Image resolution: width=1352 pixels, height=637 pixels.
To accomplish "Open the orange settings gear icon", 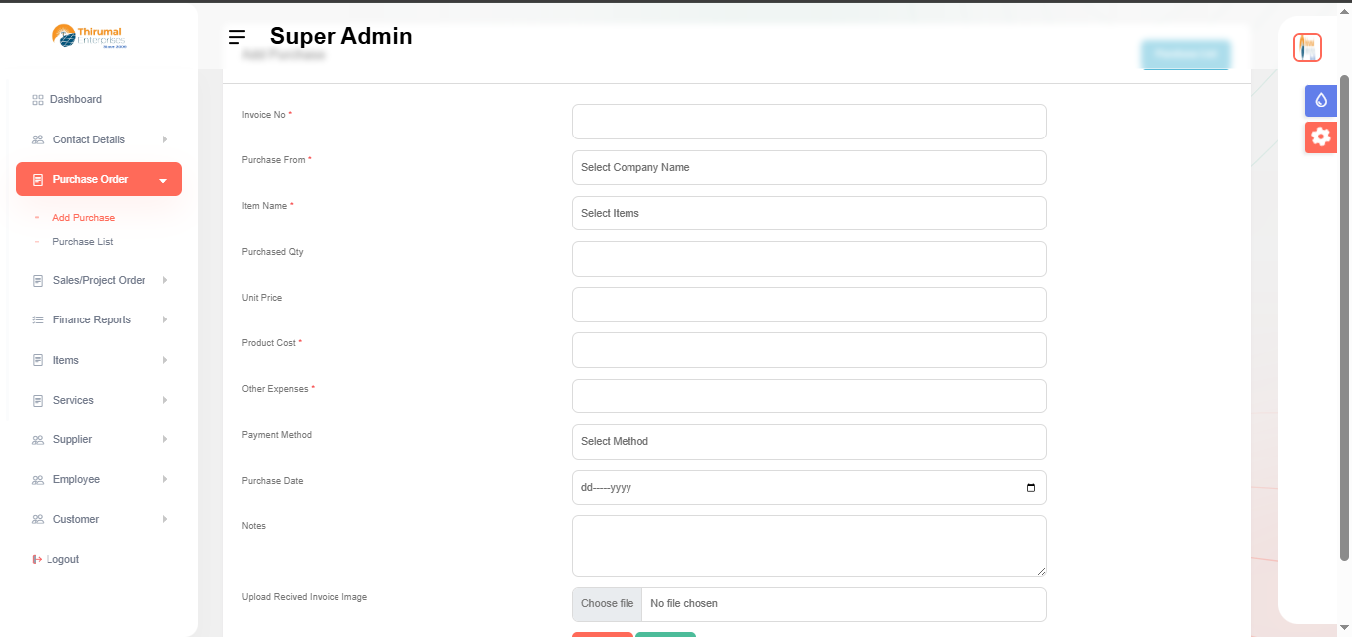I will click(x=1320, y=136).
